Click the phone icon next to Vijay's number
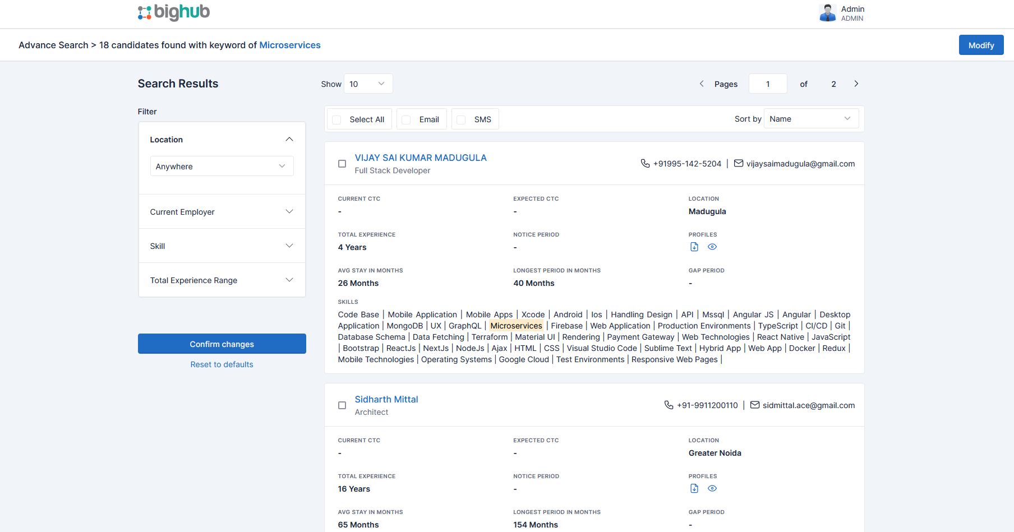1014x532 pixels. (644, 163)
